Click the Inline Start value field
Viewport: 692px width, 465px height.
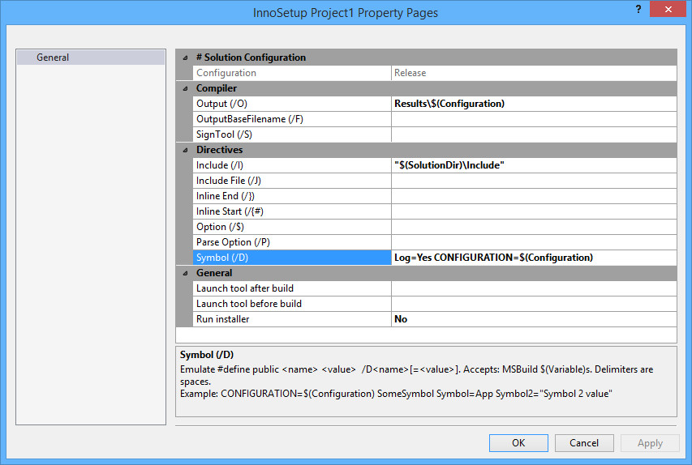534,211
